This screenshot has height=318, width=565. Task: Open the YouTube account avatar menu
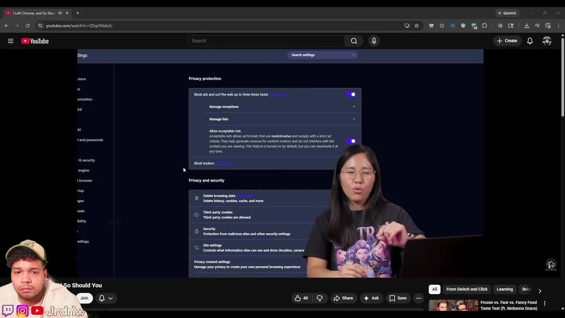click(x=547, y=41)
